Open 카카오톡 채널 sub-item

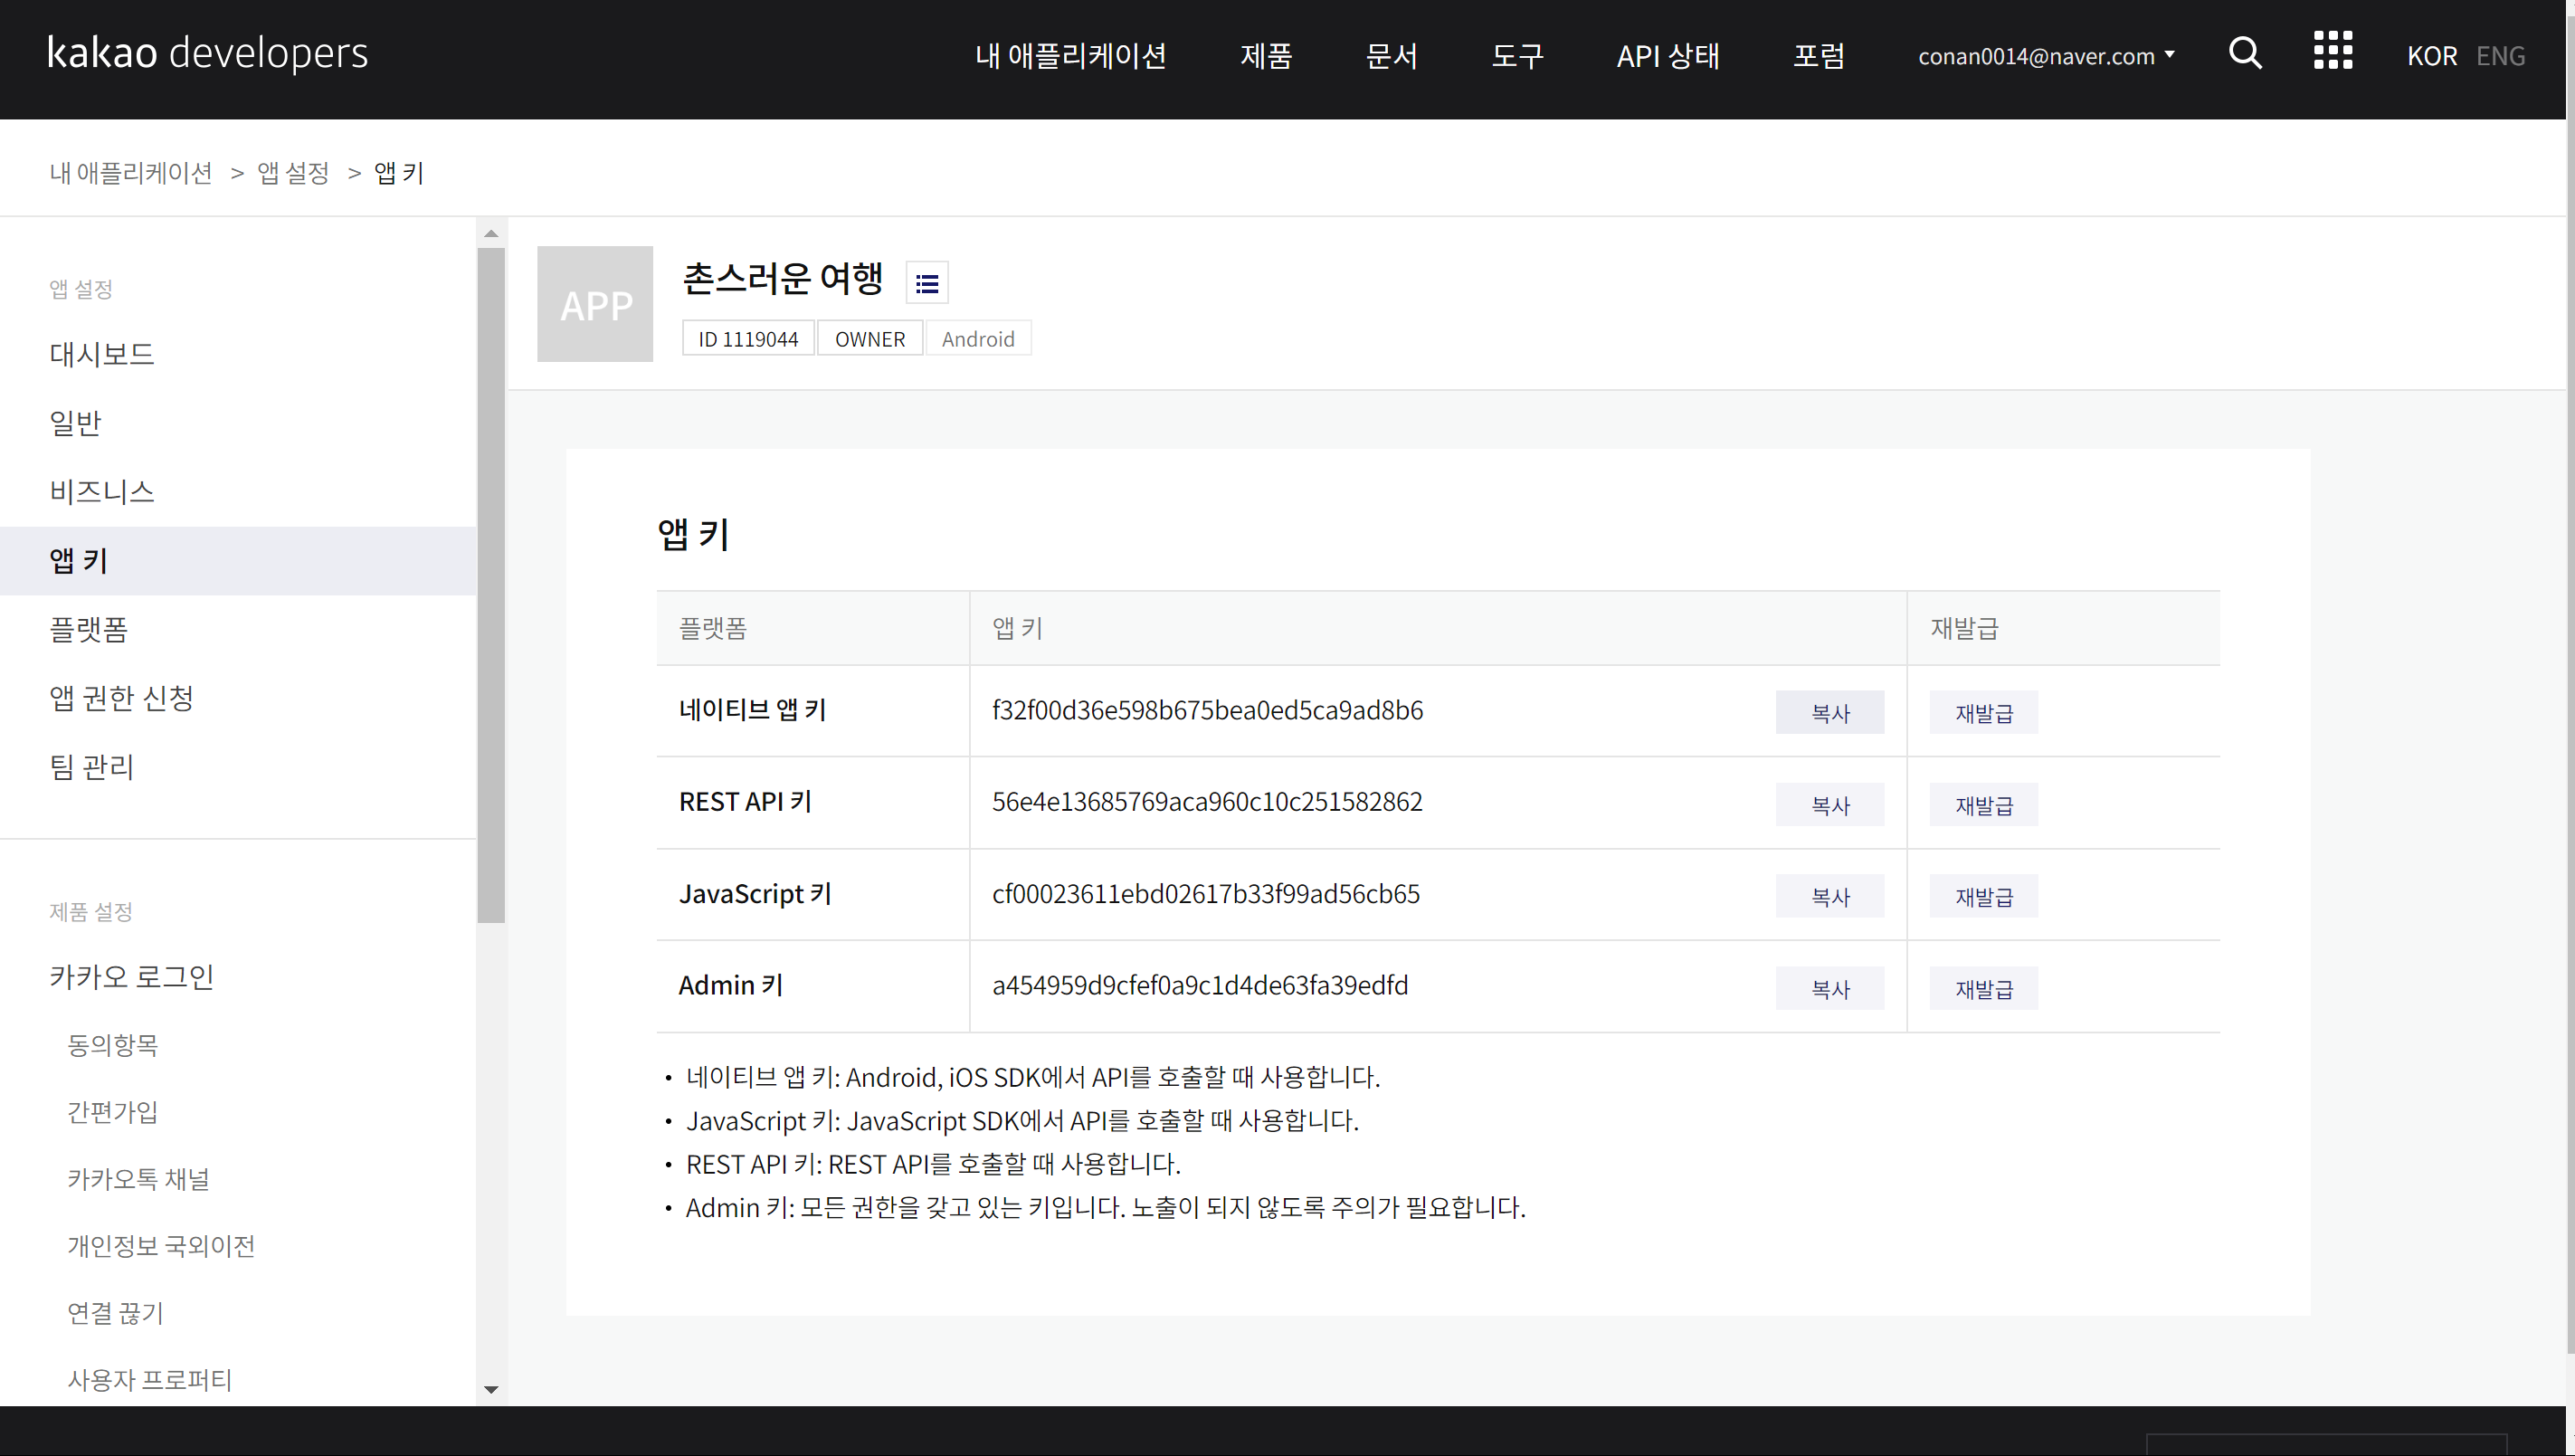point(138,1179)
